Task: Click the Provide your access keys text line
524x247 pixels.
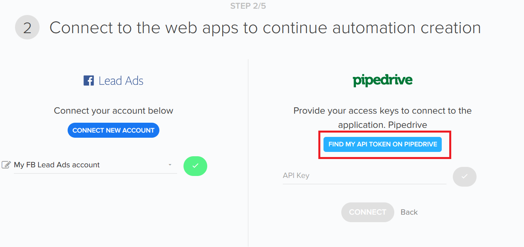Action: [x=382, y=111]
